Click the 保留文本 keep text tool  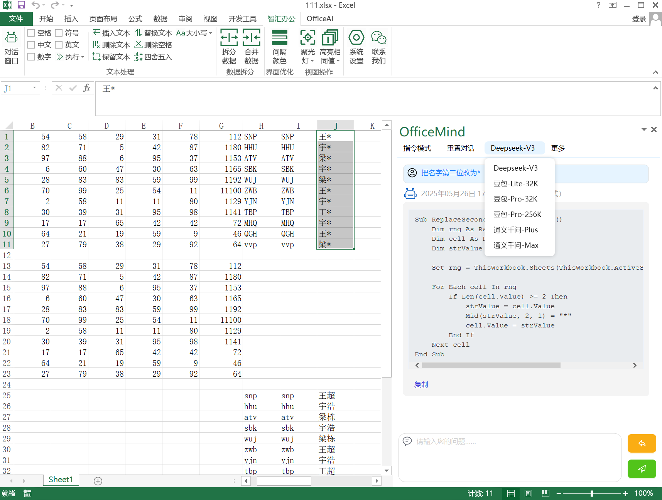(111, 57)
